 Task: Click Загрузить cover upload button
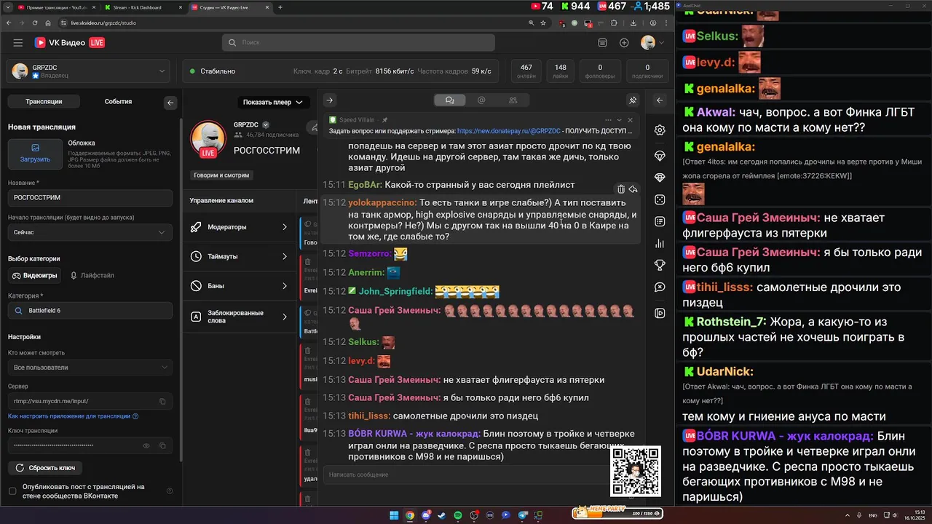tap(35, 154)
